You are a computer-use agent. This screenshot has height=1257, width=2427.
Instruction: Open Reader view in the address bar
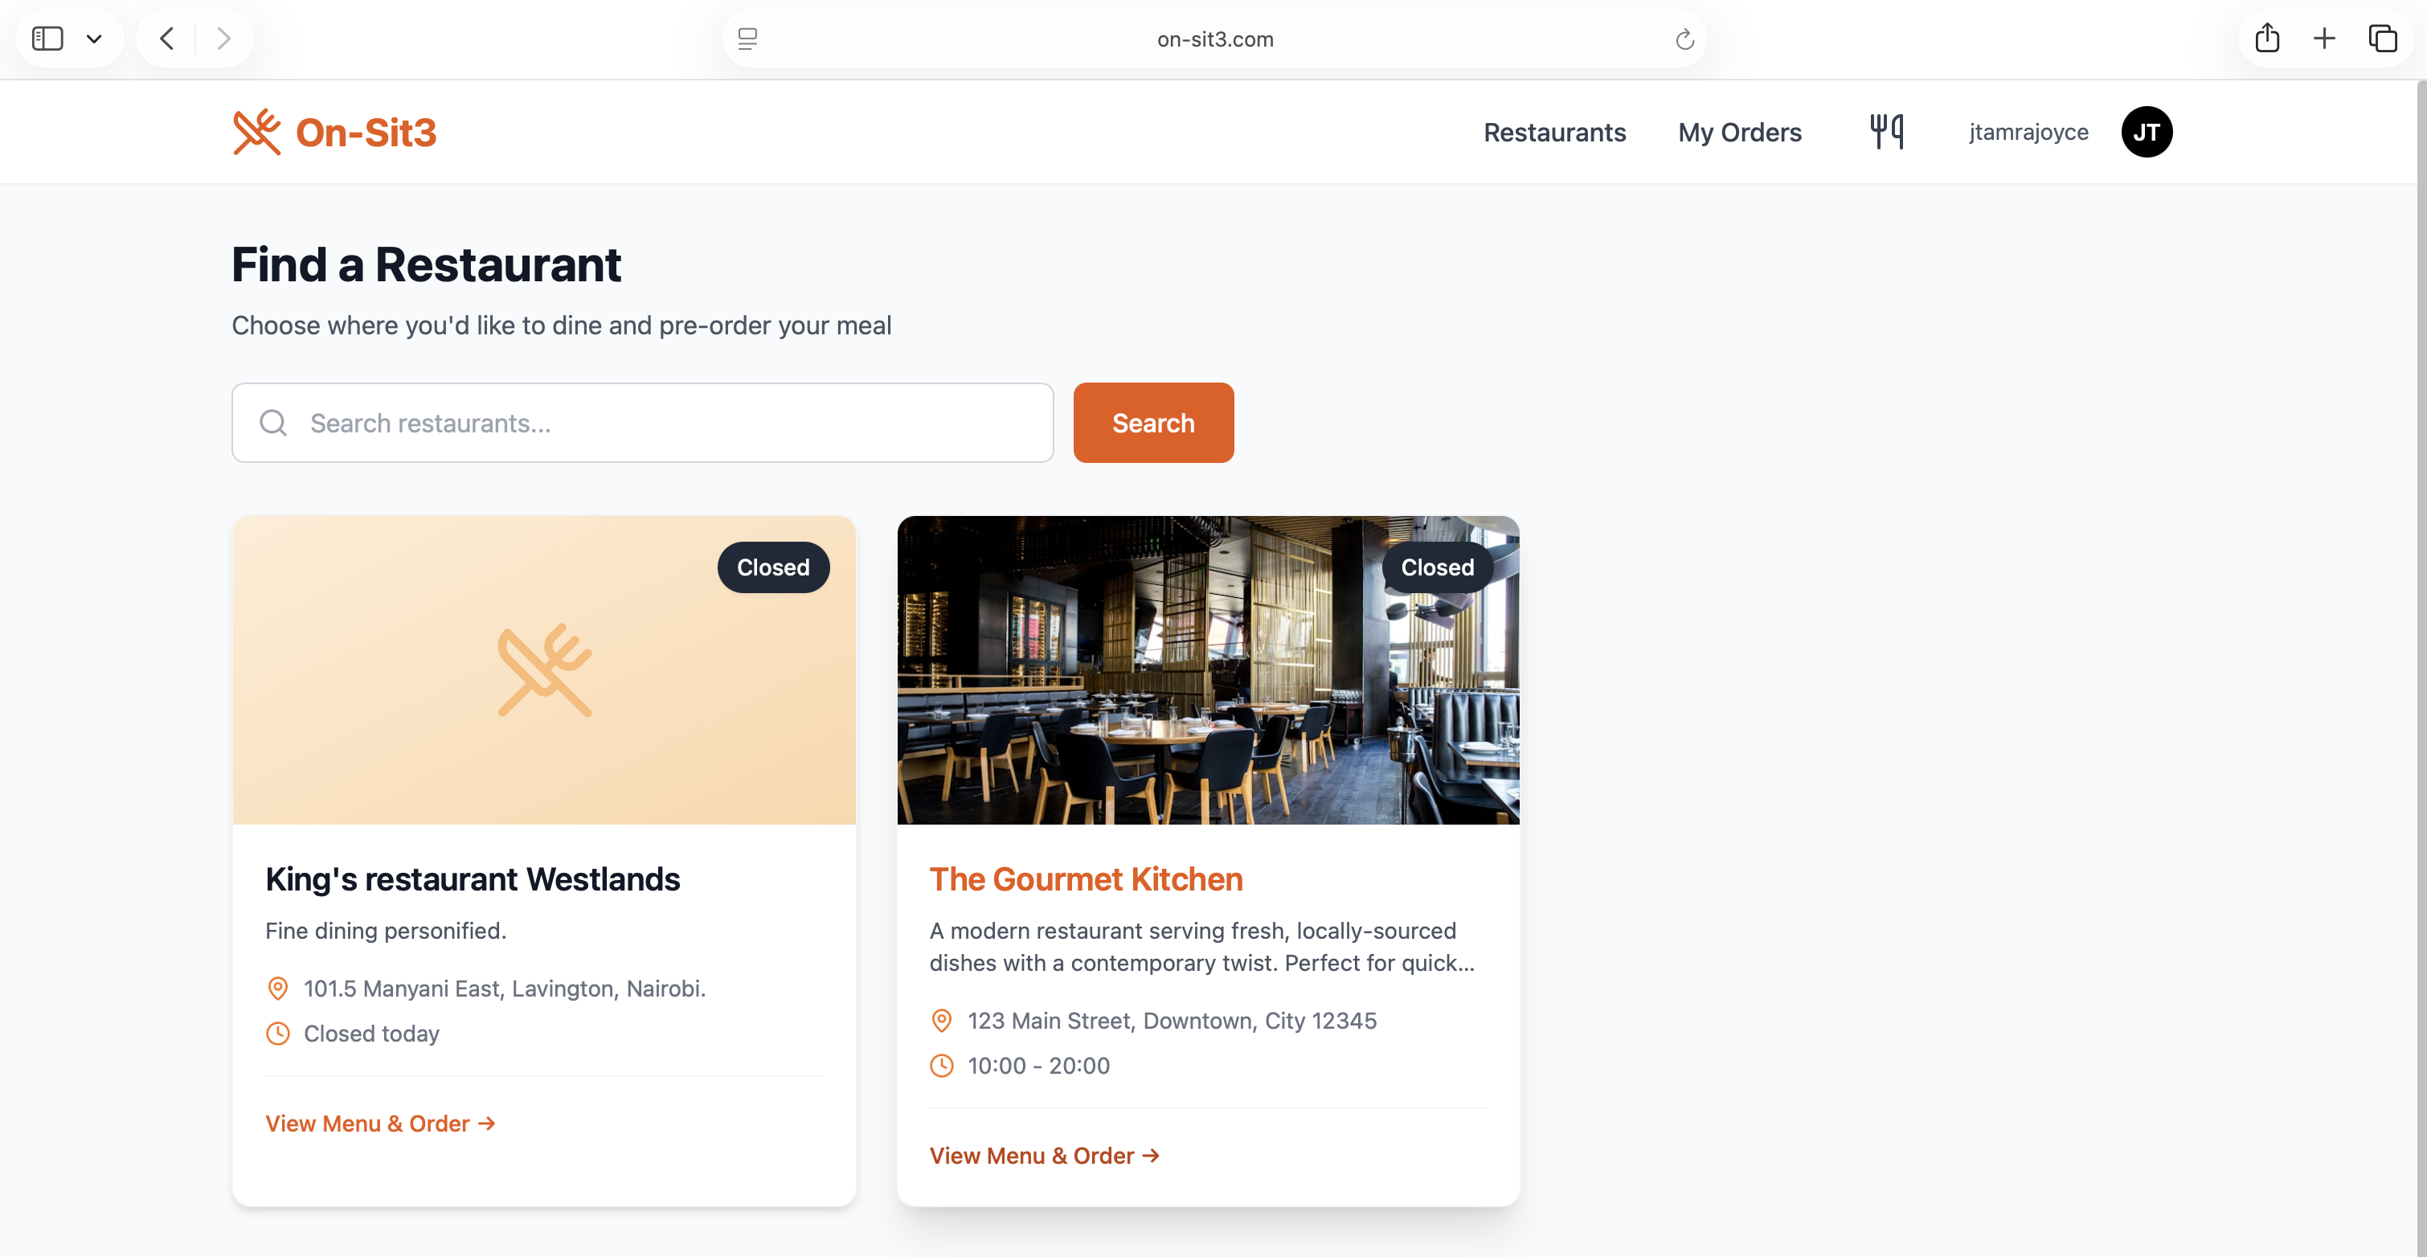point(747,39)
